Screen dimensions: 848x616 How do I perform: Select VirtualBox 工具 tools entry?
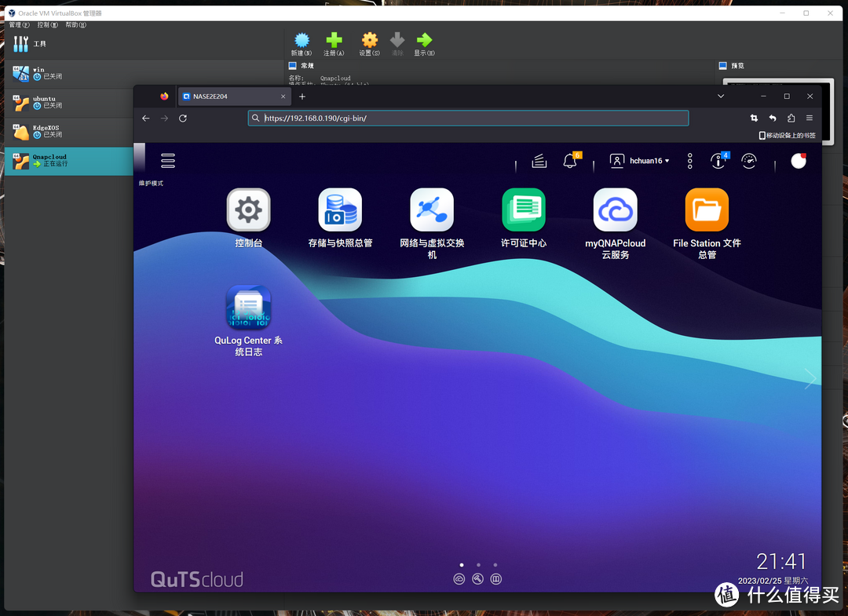click(144, 44)
